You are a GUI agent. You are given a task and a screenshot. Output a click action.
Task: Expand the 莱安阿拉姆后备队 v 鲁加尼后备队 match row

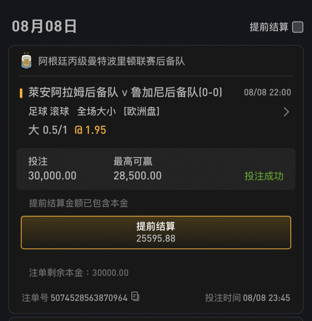coord(125,92)
